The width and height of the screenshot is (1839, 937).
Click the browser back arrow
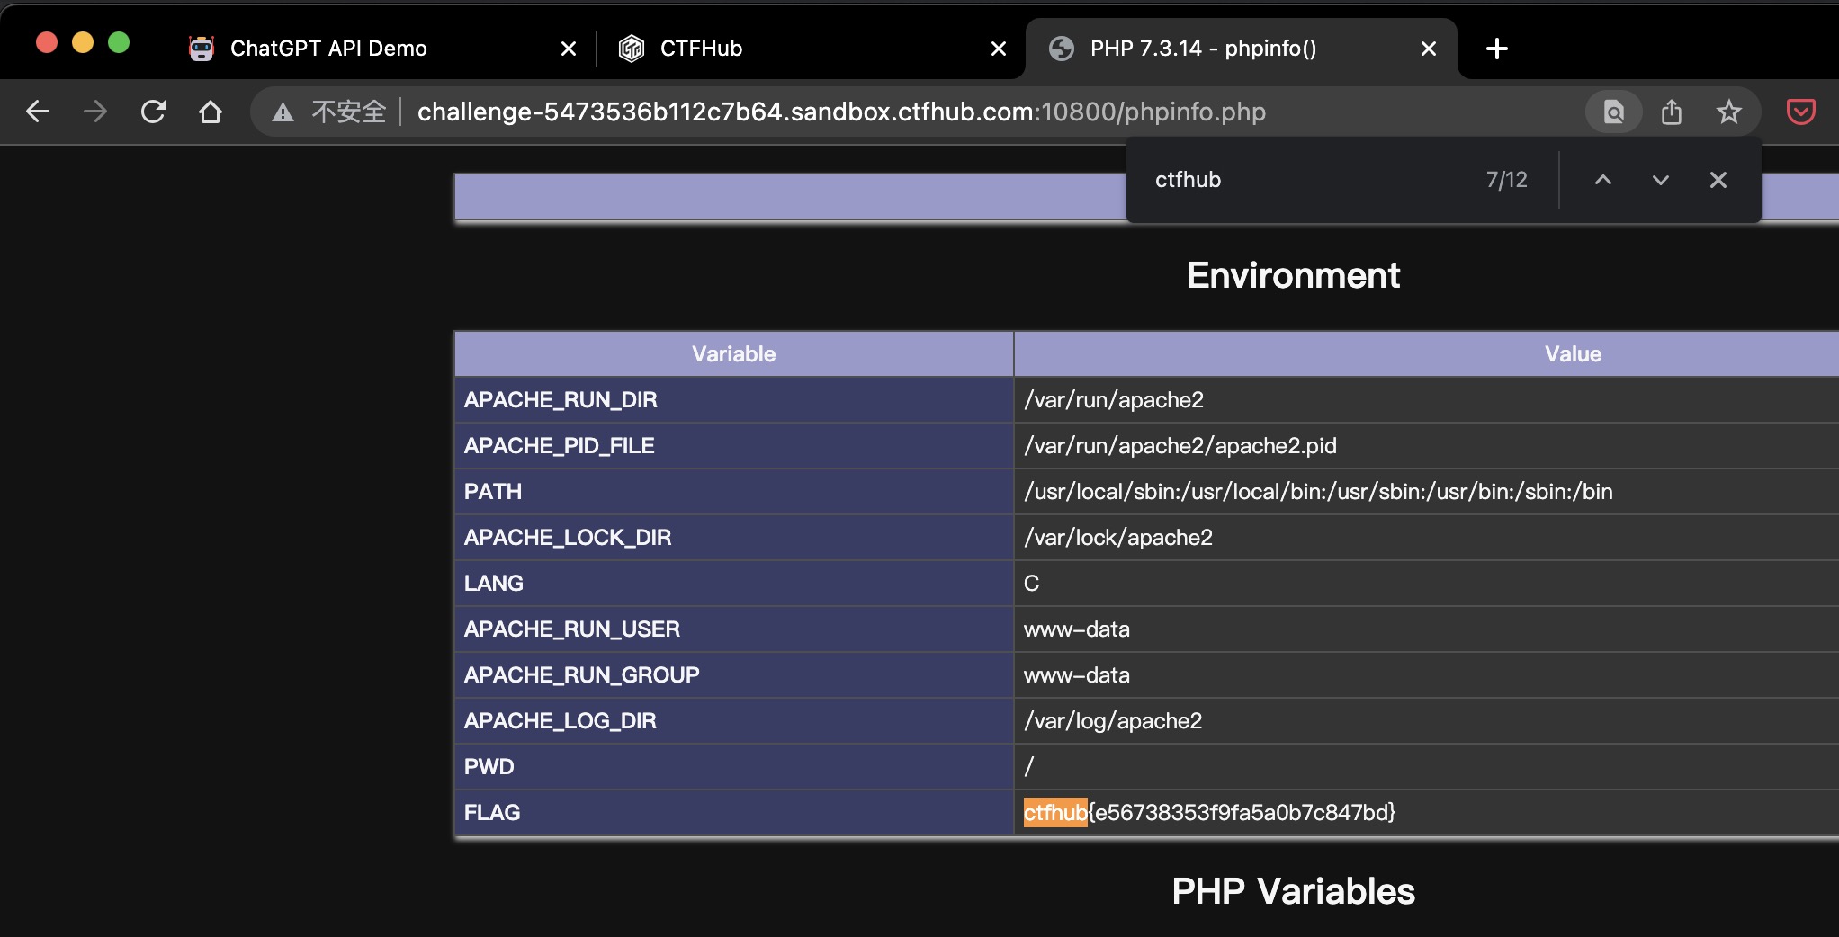(38, 112)
